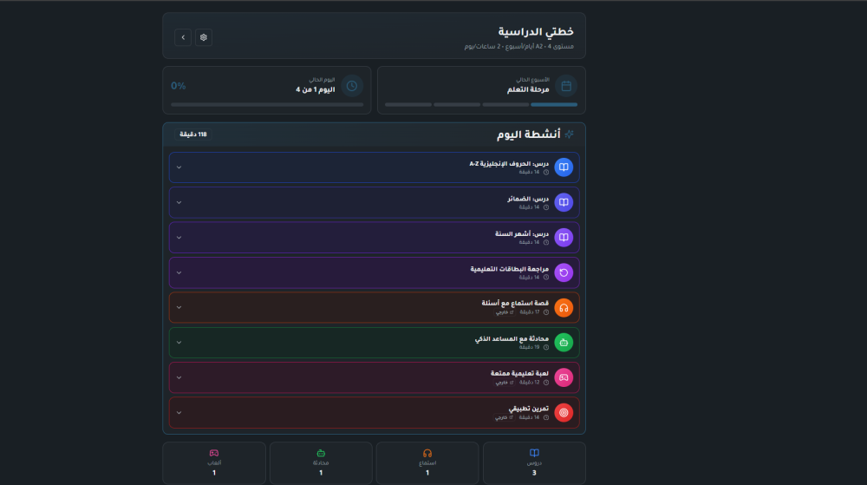Click blue book icon for English letters lesson
The height and width of the screenshot is (485, 867).
point(564,167)
